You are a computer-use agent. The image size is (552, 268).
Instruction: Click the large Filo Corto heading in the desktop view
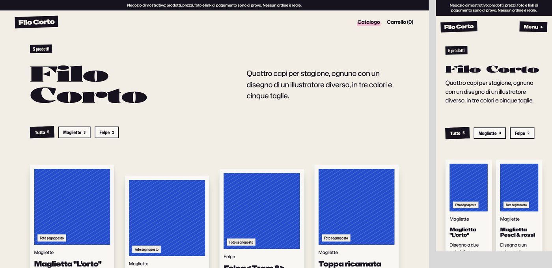89,85
